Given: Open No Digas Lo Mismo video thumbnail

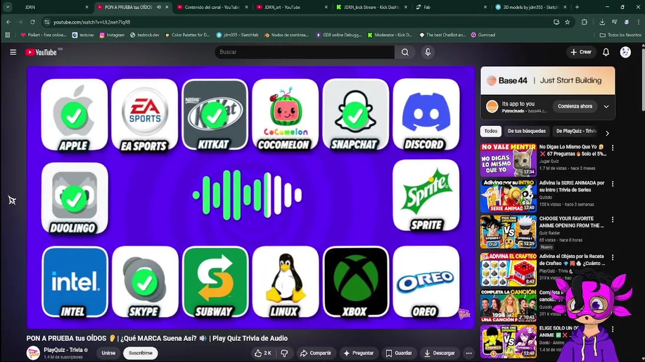Looking at the screenshot, I should point(508,160).
